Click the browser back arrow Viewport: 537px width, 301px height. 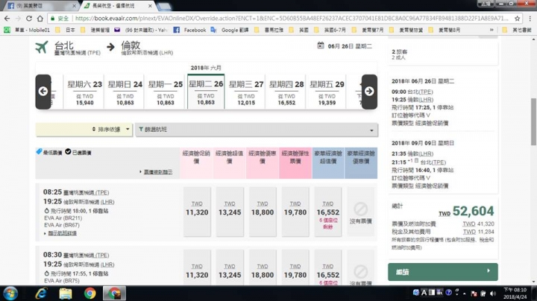(7, 19)
